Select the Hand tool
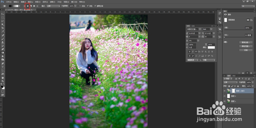Image resolution: width=256 pixels, height=128 pixels. coord(3,78)
